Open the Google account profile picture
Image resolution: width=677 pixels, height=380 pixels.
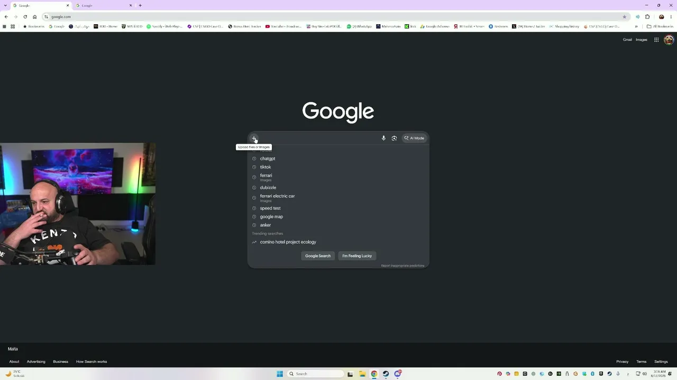[669, 40]
